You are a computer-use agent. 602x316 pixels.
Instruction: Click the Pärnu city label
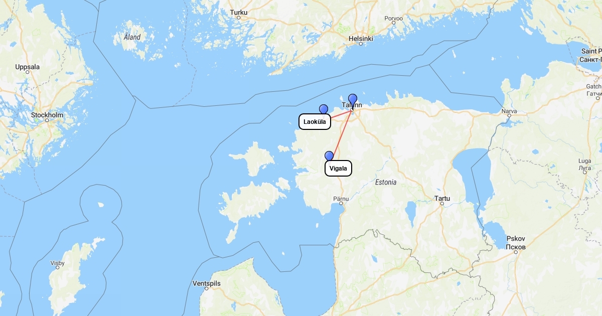pos(341,199)
